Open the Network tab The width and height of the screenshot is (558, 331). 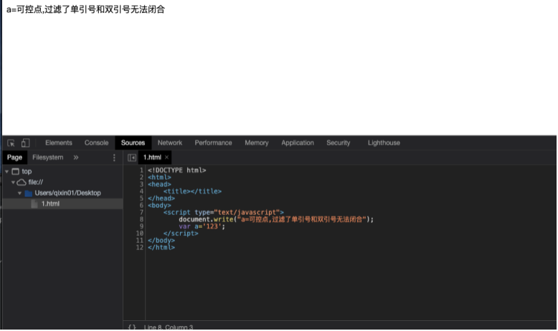[x=170, y=143]
